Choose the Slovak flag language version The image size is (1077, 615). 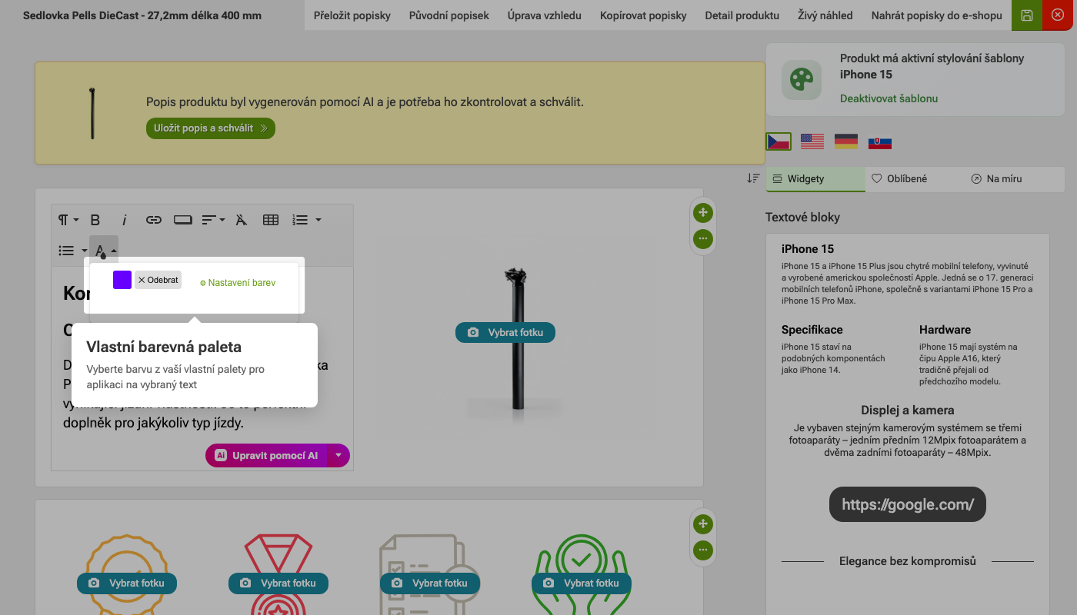(880, 142)
